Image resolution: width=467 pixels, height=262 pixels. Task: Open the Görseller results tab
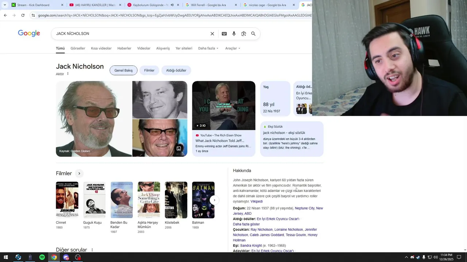pyautogui.click(x=78, y=48)
